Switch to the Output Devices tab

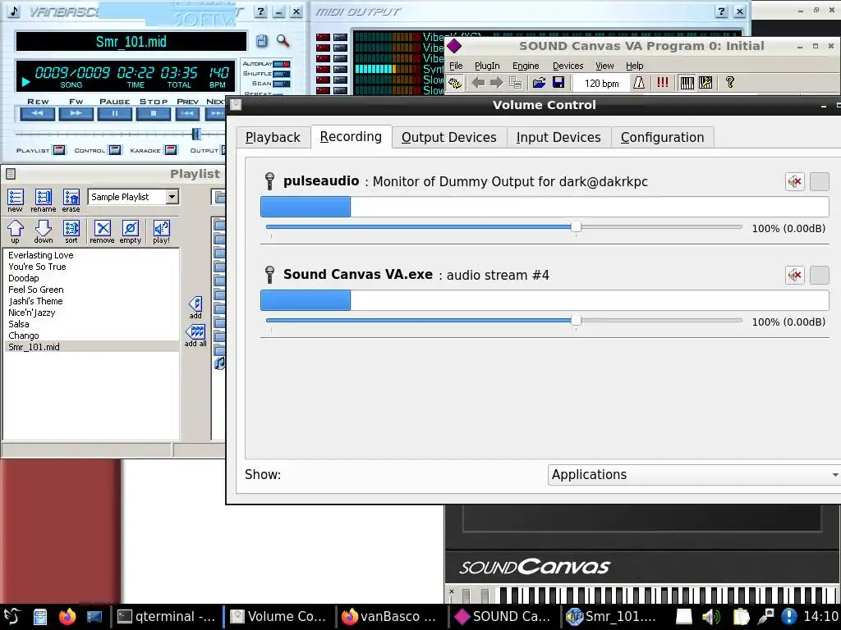click(449, 137)
